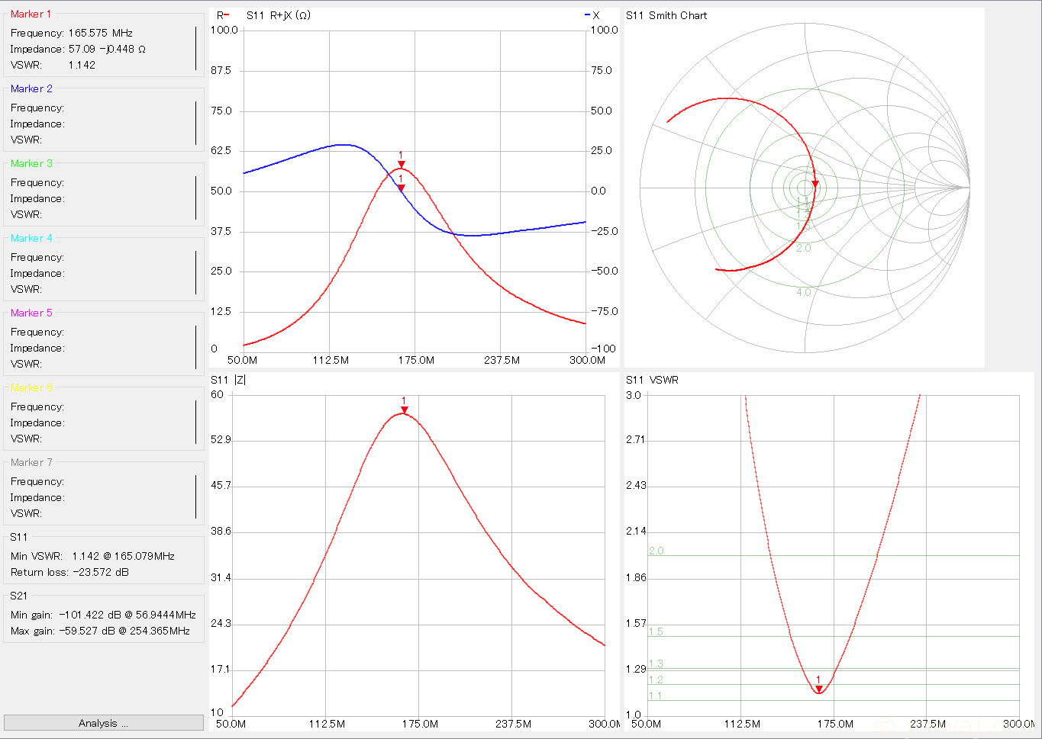Click the S21 section heading in sidebar
This screenshot has width=1042, height=739.
pyautogui.click(x=18, y=596)
